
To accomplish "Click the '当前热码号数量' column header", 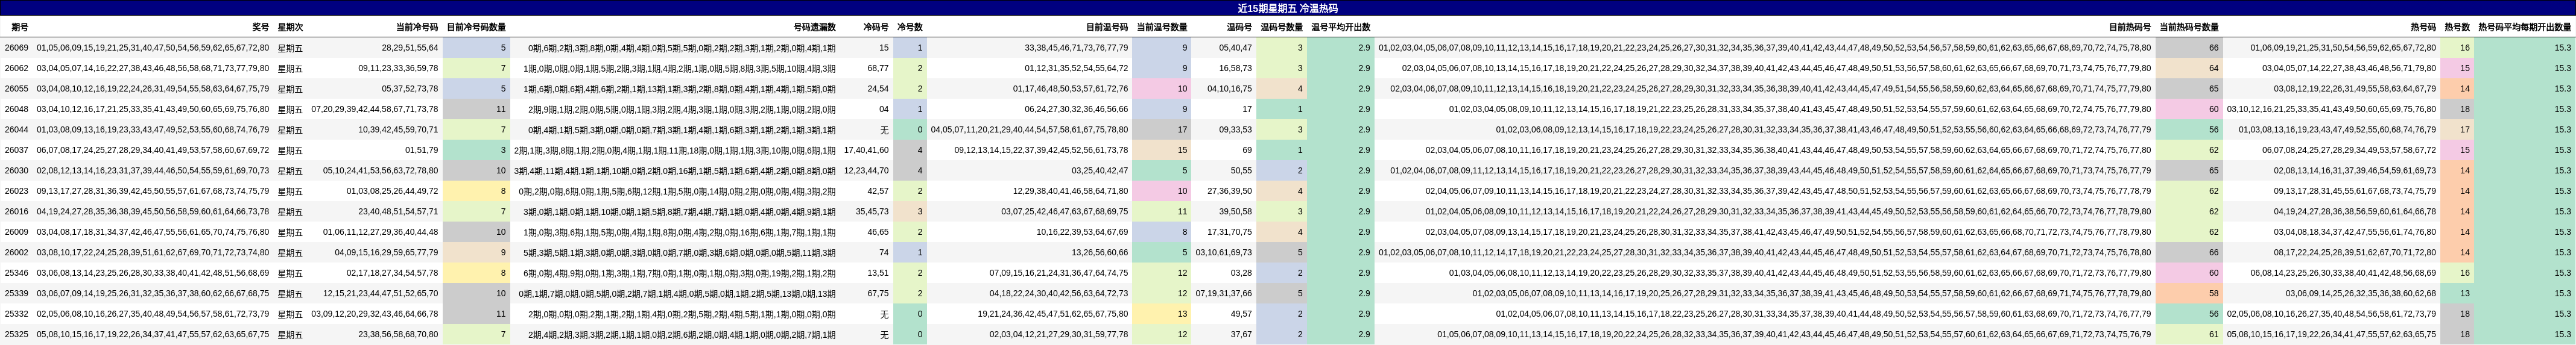I will (x=2189, y=27).
